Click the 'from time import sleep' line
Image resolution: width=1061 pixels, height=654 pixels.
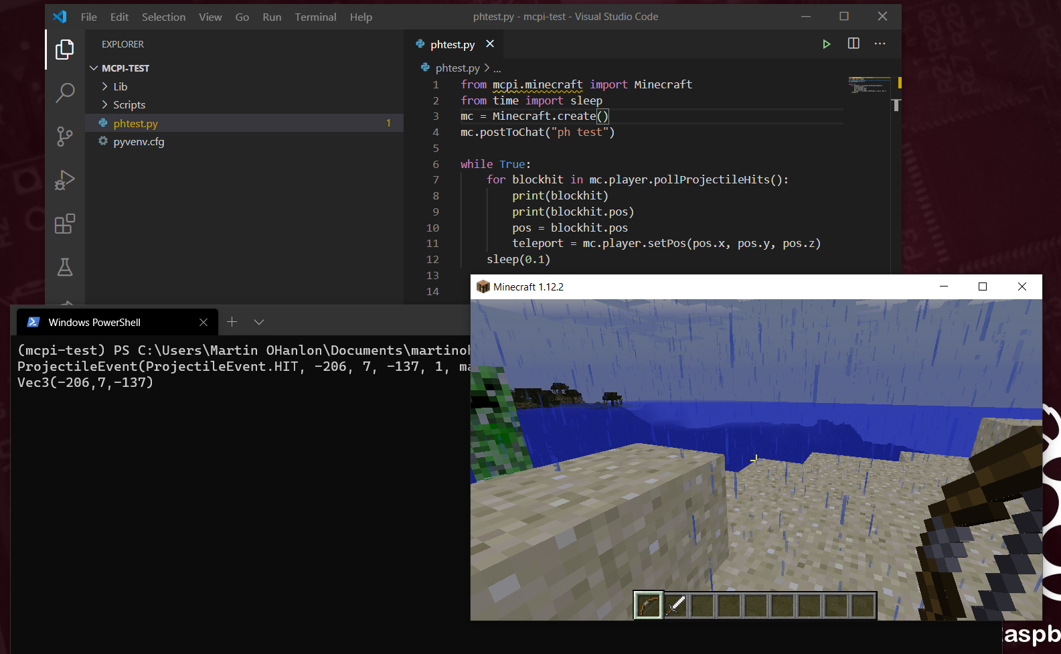tap(532, 100)
